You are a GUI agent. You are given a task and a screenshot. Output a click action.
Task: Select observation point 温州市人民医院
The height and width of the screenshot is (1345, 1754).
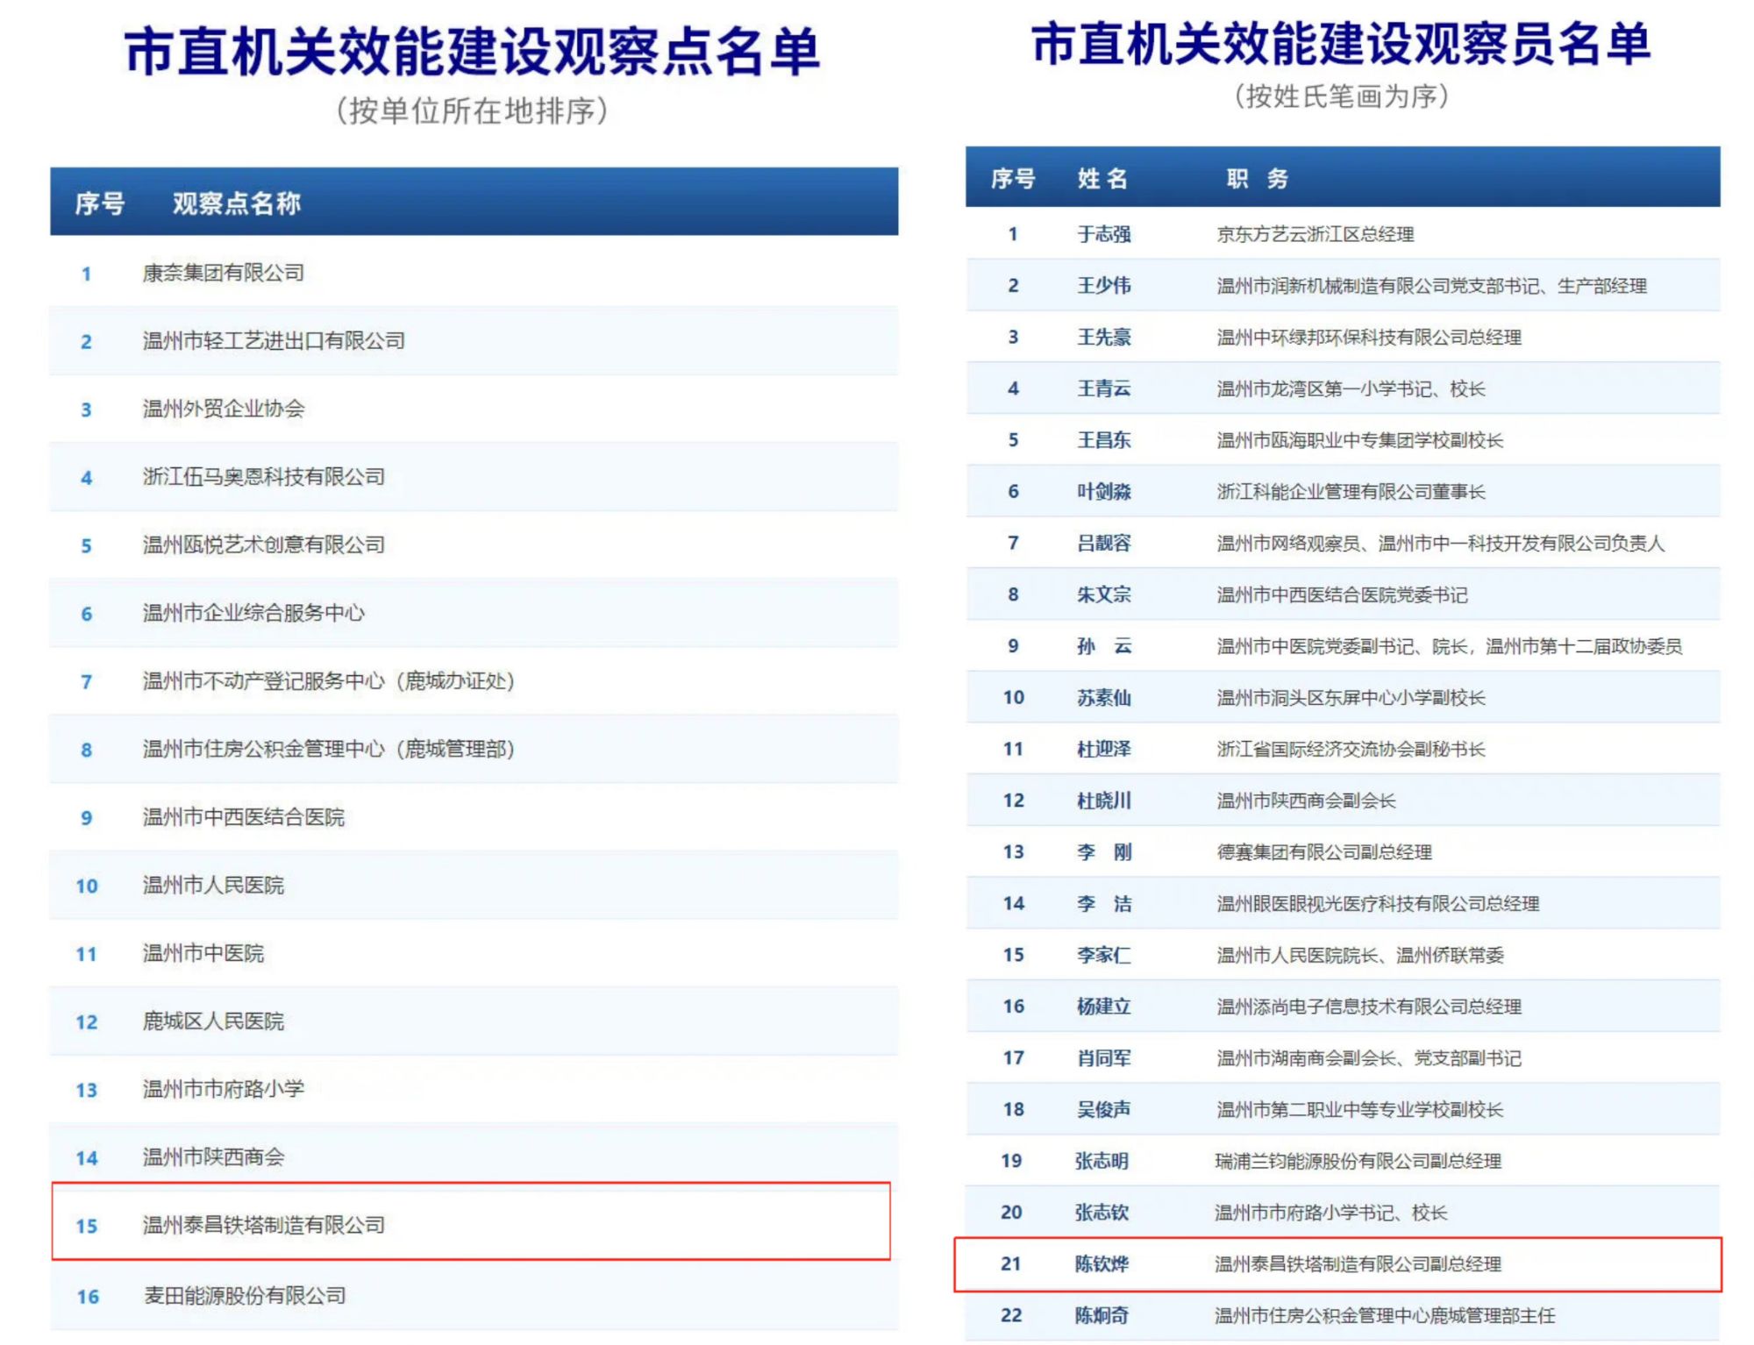click(x=474, y=886)
